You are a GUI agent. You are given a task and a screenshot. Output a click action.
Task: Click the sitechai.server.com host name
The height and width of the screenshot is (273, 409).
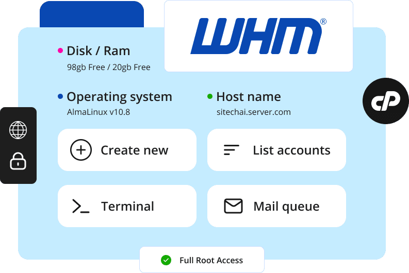tap(253, 112)
